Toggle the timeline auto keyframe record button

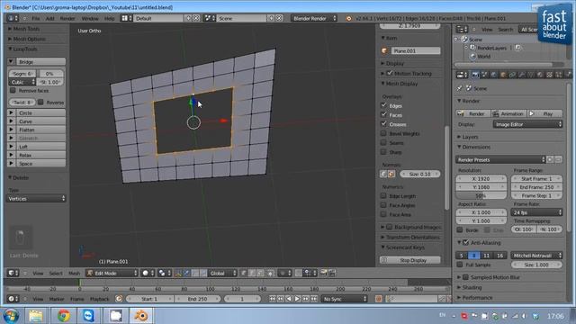tap(379, 299)
